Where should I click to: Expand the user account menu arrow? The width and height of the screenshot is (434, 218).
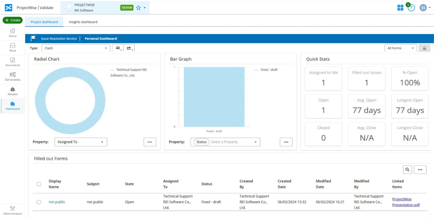click(x=429, y=8)
